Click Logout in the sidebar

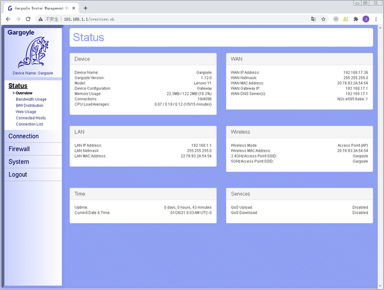point(17,174)
